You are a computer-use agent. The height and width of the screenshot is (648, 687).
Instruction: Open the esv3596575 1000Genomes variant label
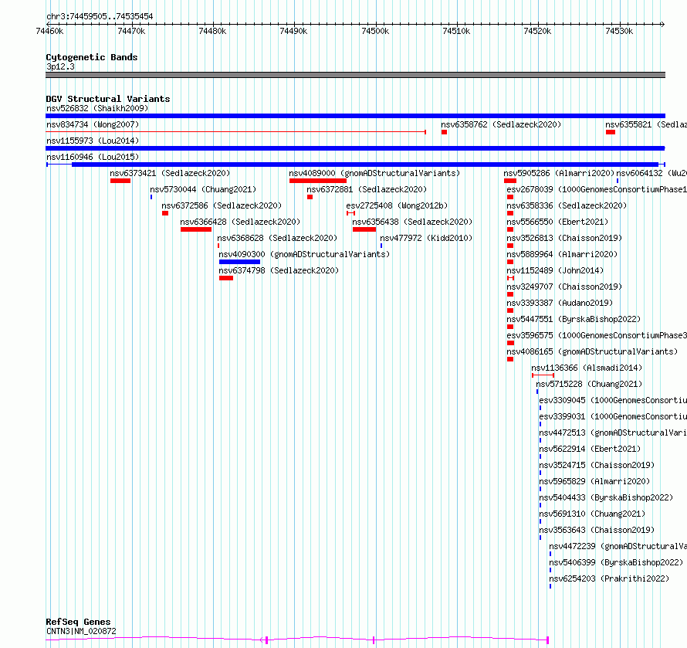(597, 335)
